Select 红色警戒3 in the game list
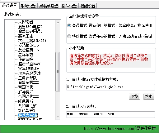This screenshot has height=133, width=159. pos(26,110)
